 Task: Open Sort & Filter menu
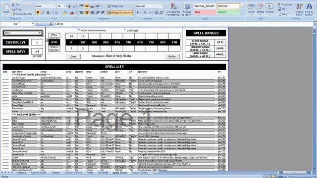click(x=299, y=9)
